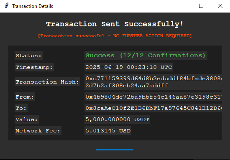Click the green Success confirmations status
230x160 pixels.
point(146,56)
